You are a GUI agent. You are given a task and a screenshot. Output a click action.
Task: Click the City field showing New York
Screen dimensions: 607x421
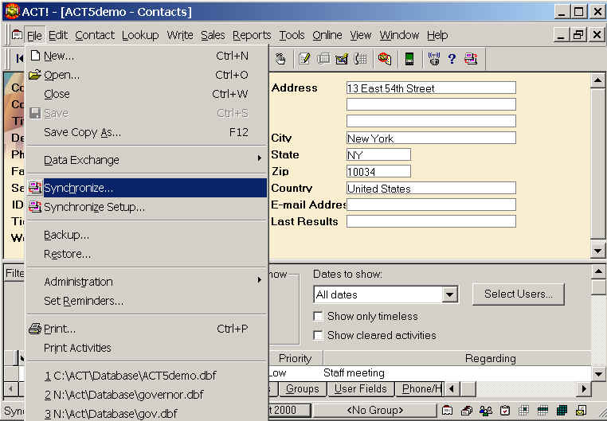pyautogui.click(x=431, y=138)
